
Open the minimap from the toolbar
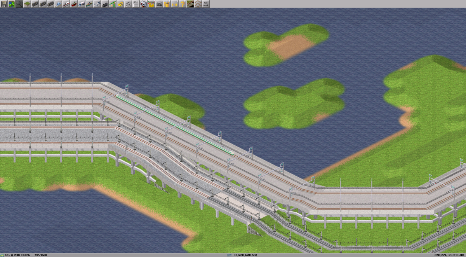click(12, 4)
